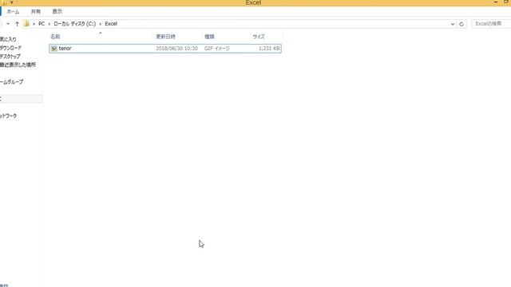Select the tenor GIF file icon

coord(53,49)
